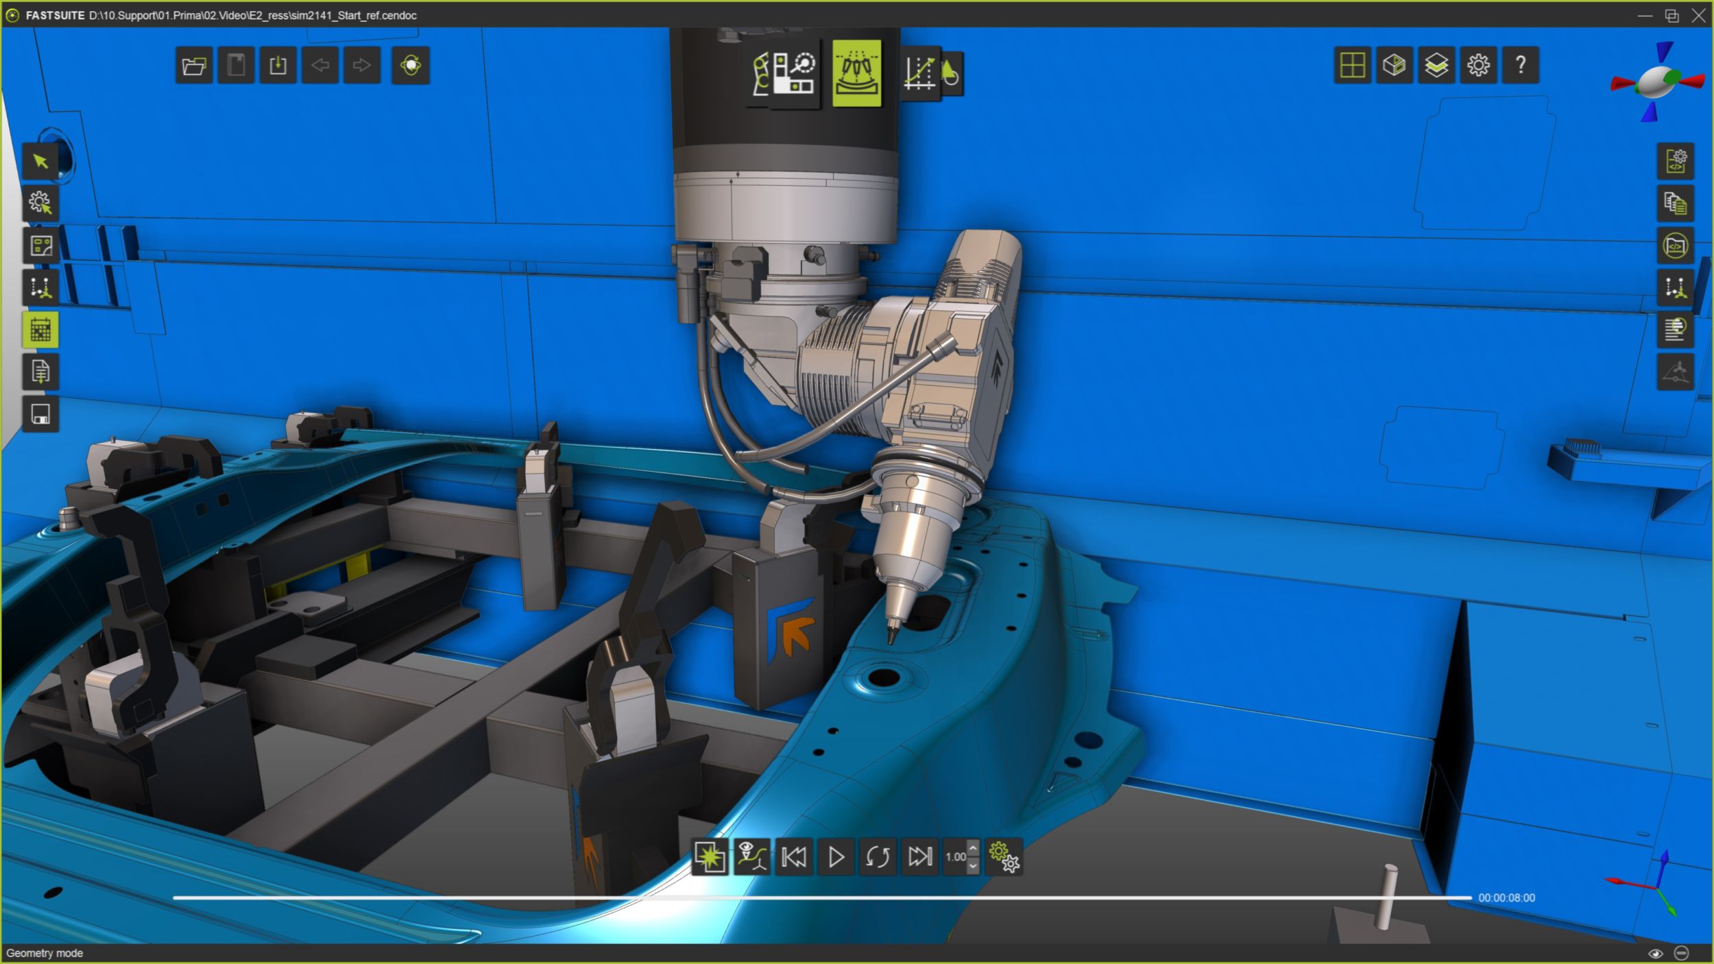This screenshot has width=1714, height=964.
Task: Open simulation settings gears in playback bar
Action: click(1004, 856)
